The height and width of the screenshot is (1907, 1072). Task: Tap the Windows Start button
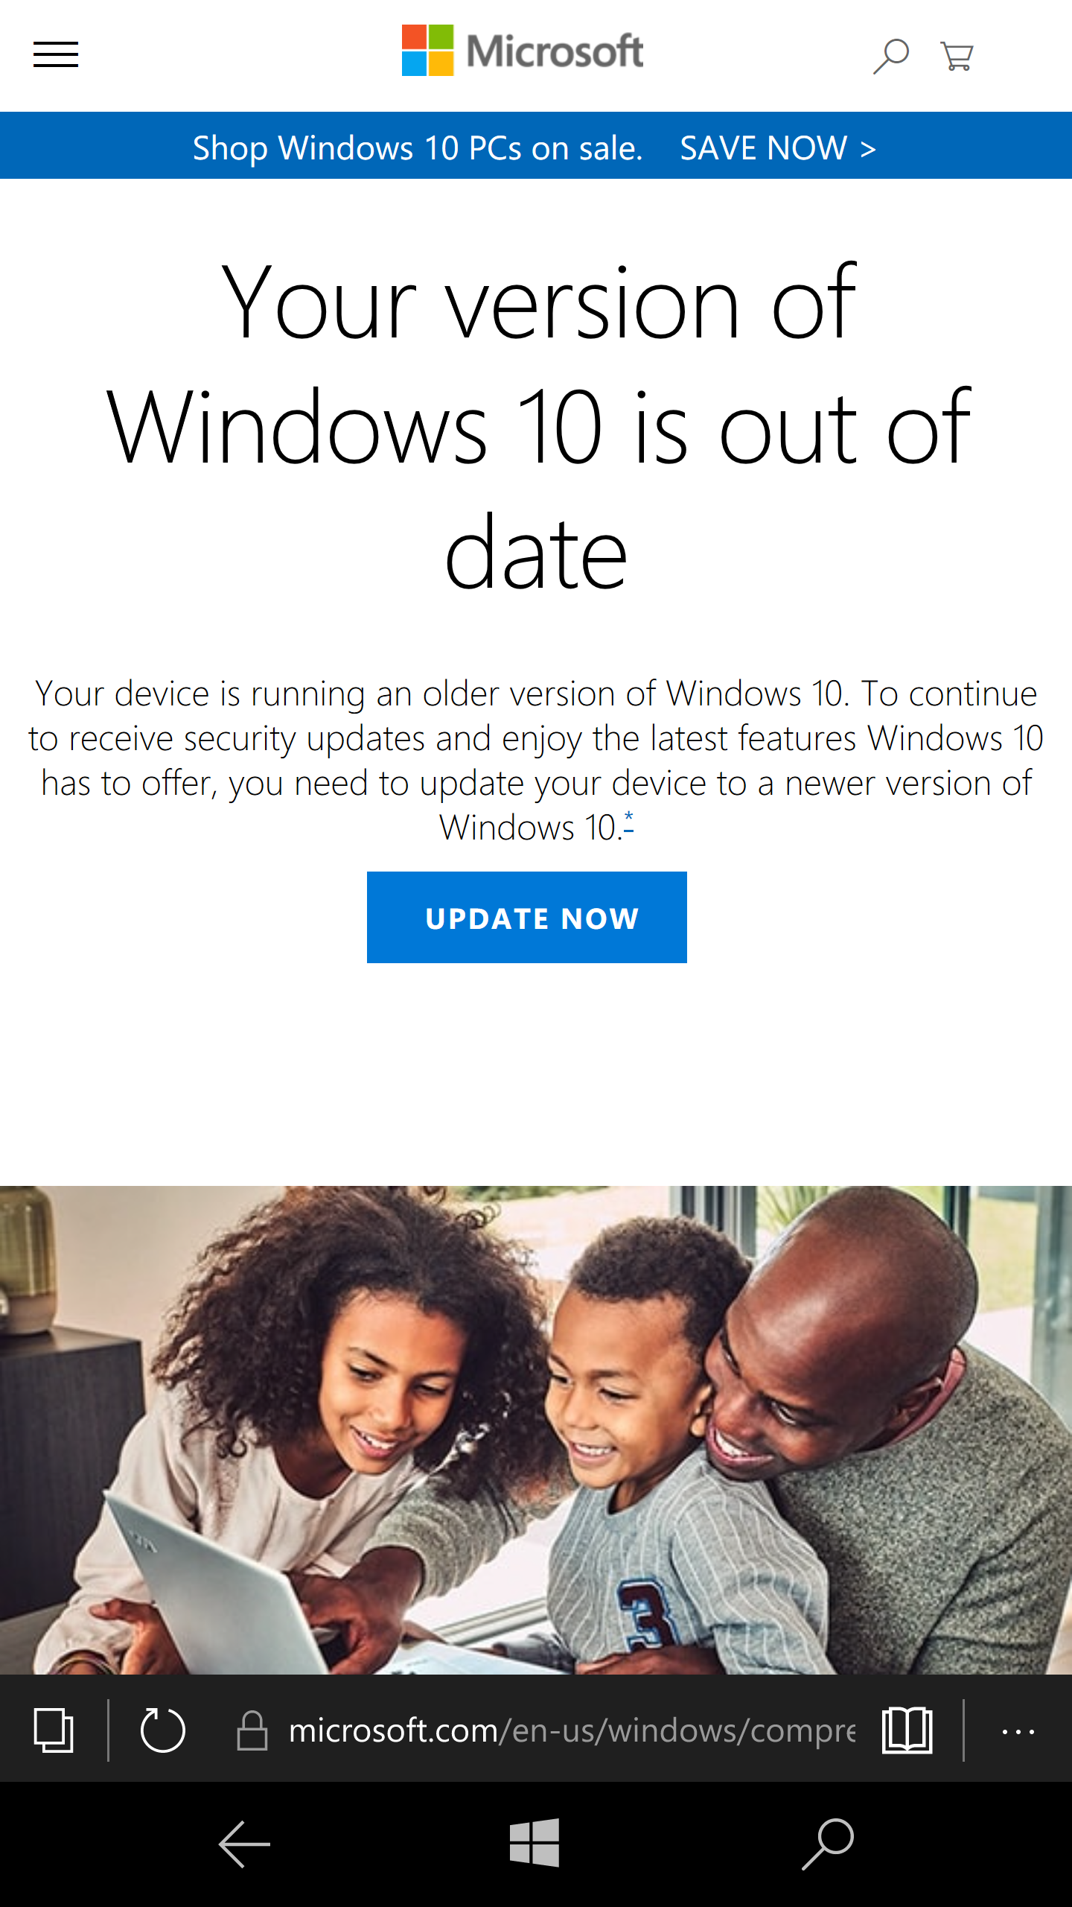coord(535,1843)
